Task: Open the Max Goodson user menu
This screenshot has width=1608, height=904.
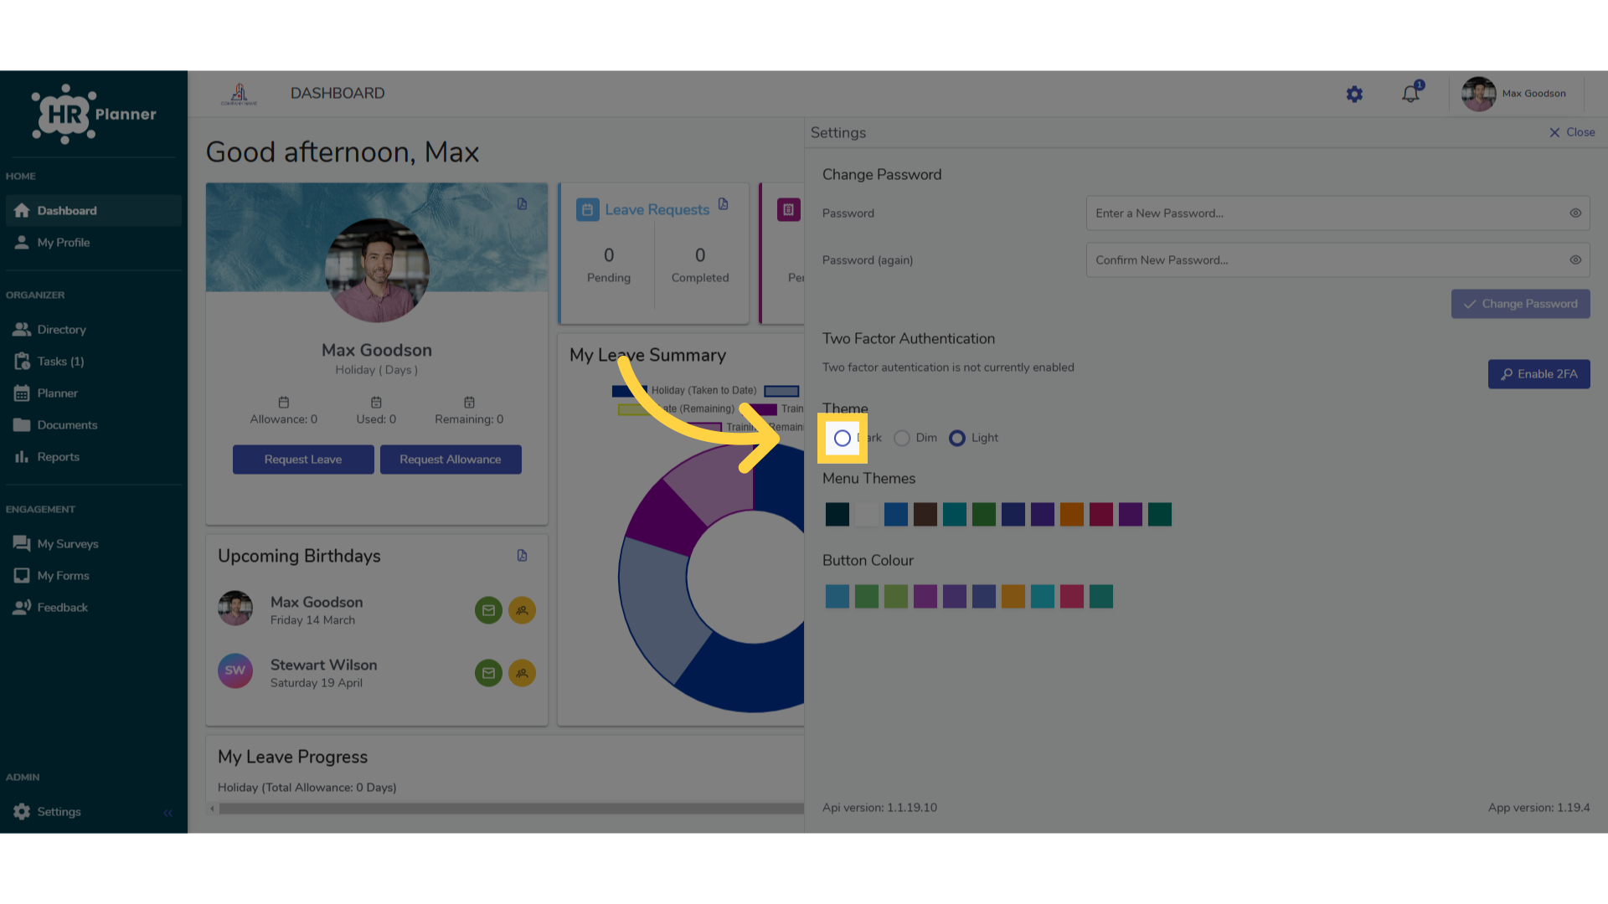Action: (x=1514, y=94)
